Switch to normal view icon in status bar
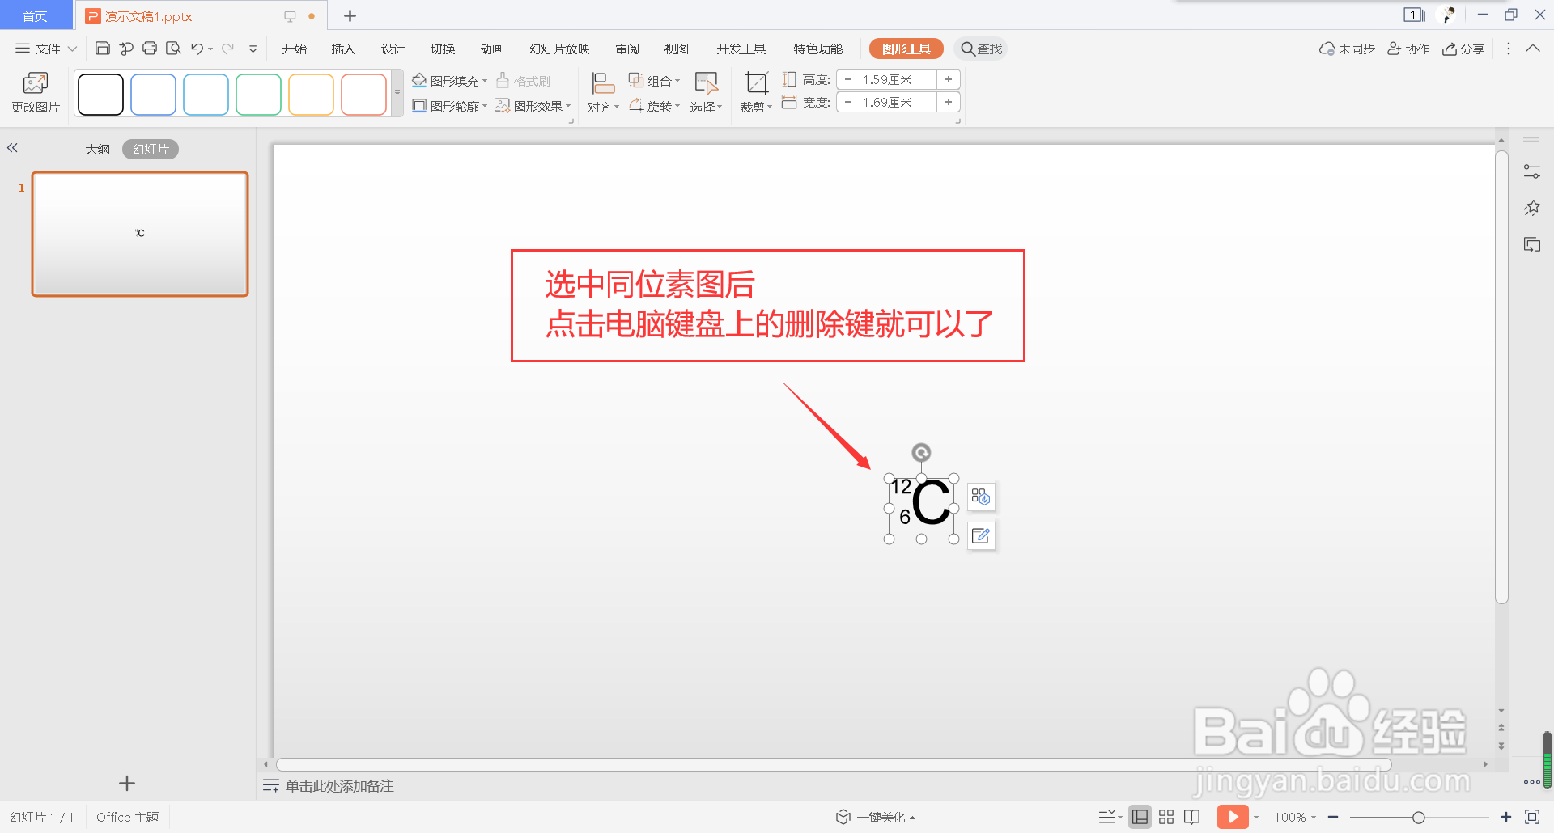The width and height of the screenshot is (1554, 833). (x=1140, y=817)
